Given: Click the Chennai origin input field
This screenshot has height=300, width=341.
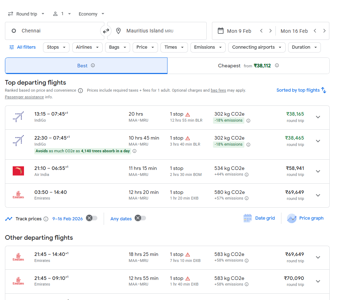Looking at the screenshot, I should pos(53,31).
